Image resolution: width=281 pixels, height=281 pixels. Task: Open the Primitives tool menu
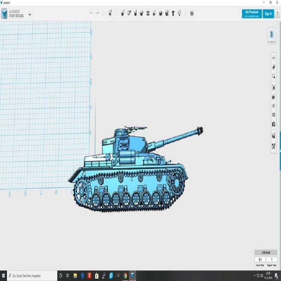[123, 14]
